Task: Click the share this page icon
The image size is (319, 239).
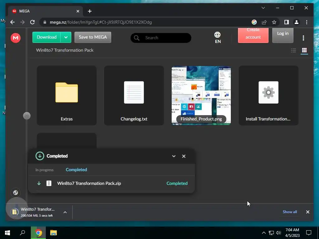Action: [264, 22]
